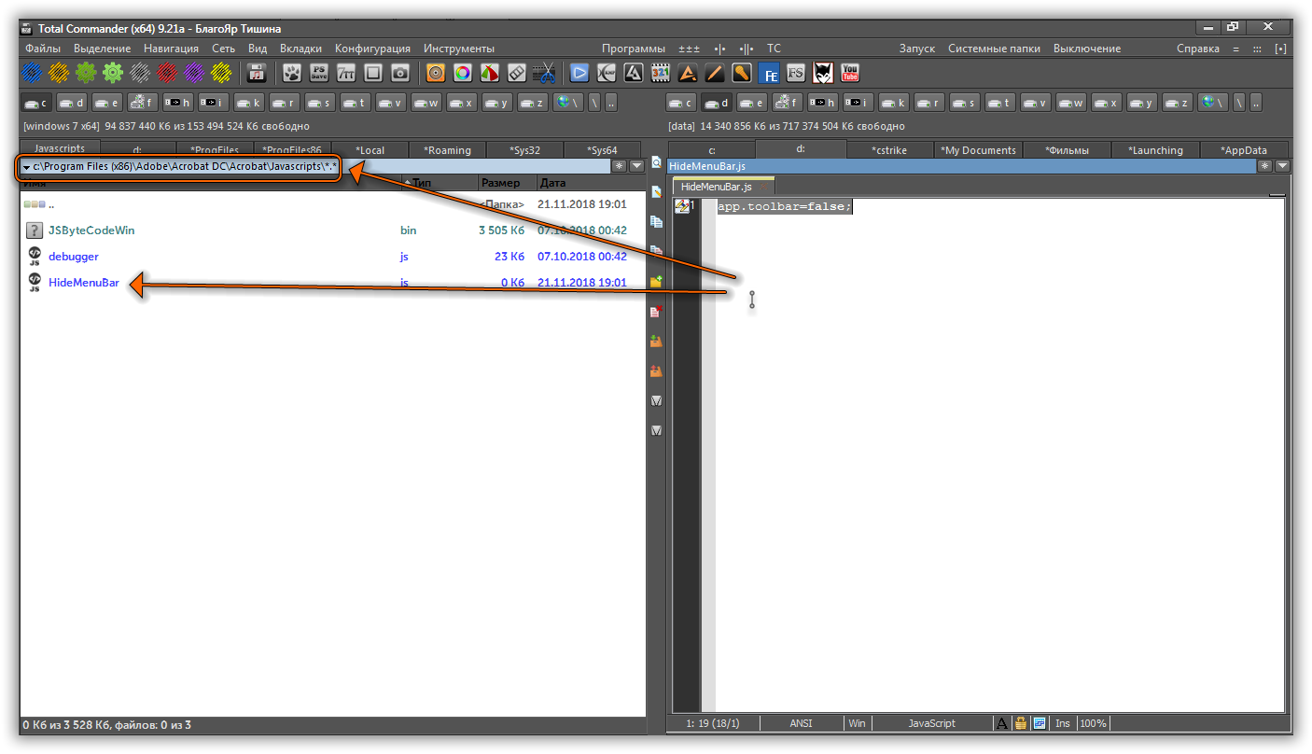
Task: Click the Win line-ending status field
Action: [857, 723]
